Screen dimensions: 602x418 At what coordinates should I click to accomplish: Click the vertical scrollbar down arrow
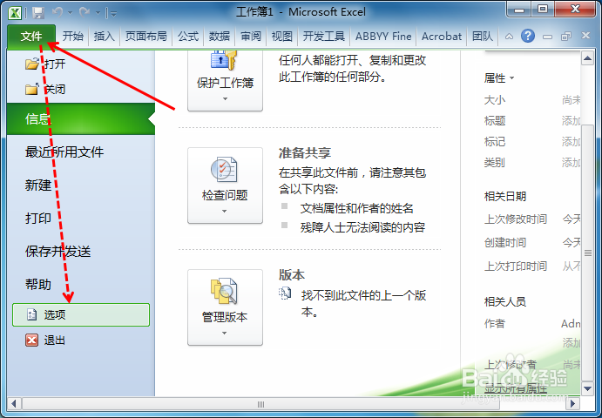tap(587, 388)
